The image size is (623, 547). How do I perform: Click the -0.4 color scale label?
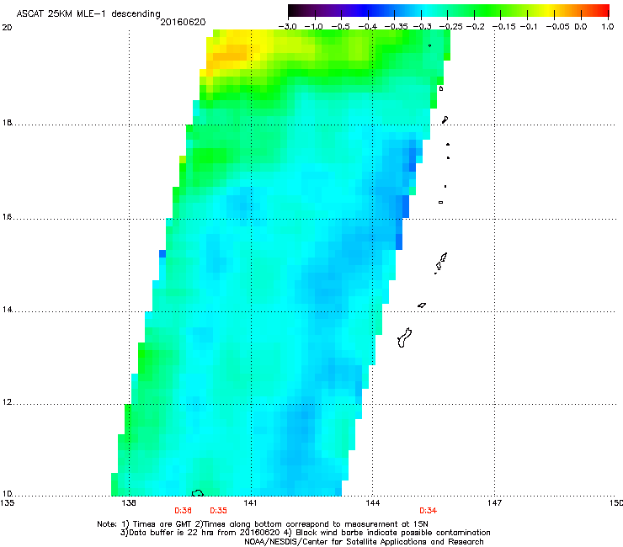(368, 27)
